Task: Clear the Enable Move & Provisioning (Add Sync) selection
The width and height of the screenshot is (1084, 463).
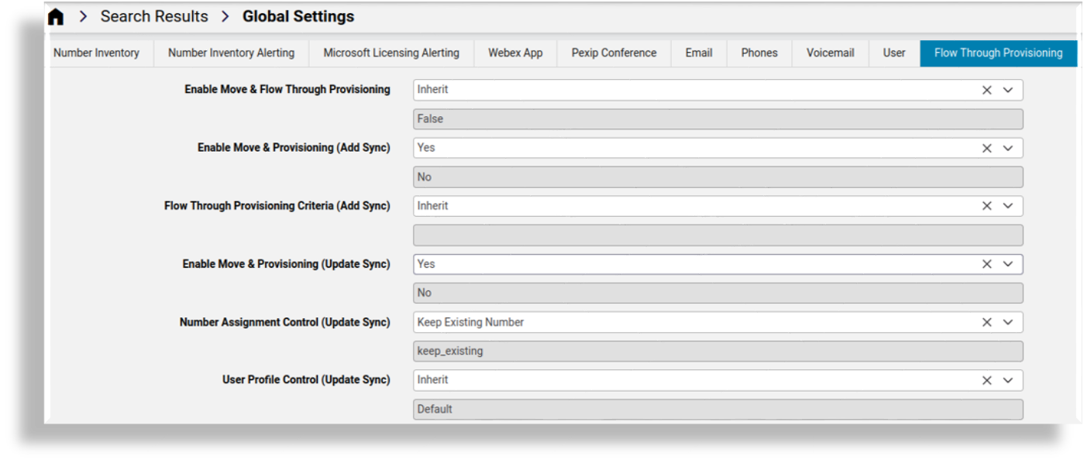Action: pos(987,147)
